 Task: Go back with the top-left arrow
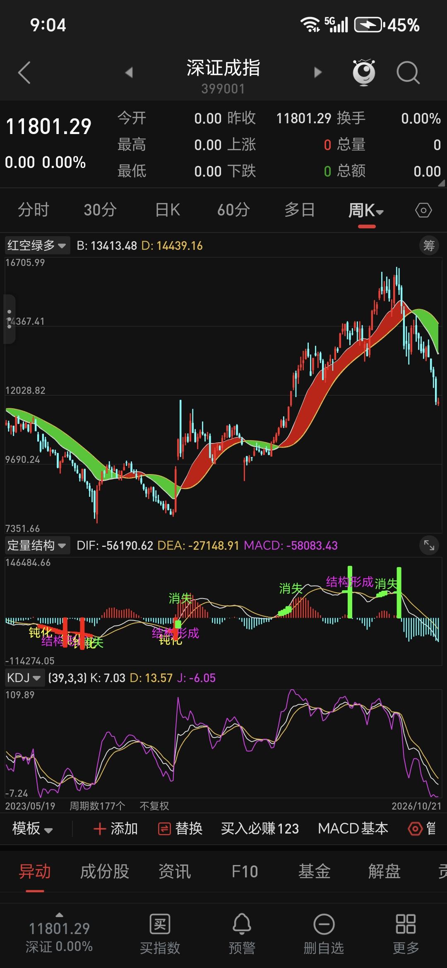pyautogui.click(x=24, y=73)
